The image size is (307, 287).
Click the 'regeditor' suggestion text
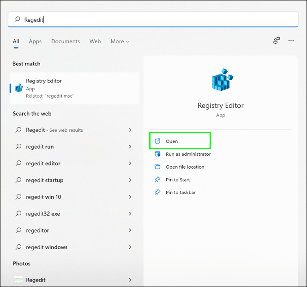[37, 230]
